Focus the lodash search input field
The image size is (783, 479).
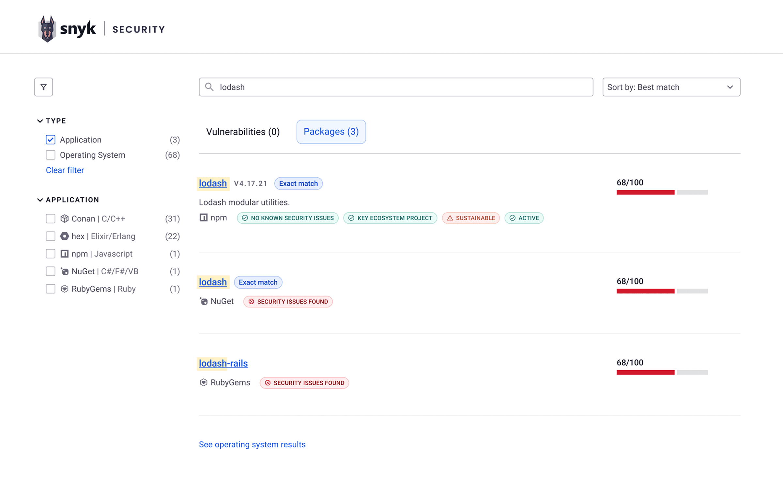coord(396,87)
